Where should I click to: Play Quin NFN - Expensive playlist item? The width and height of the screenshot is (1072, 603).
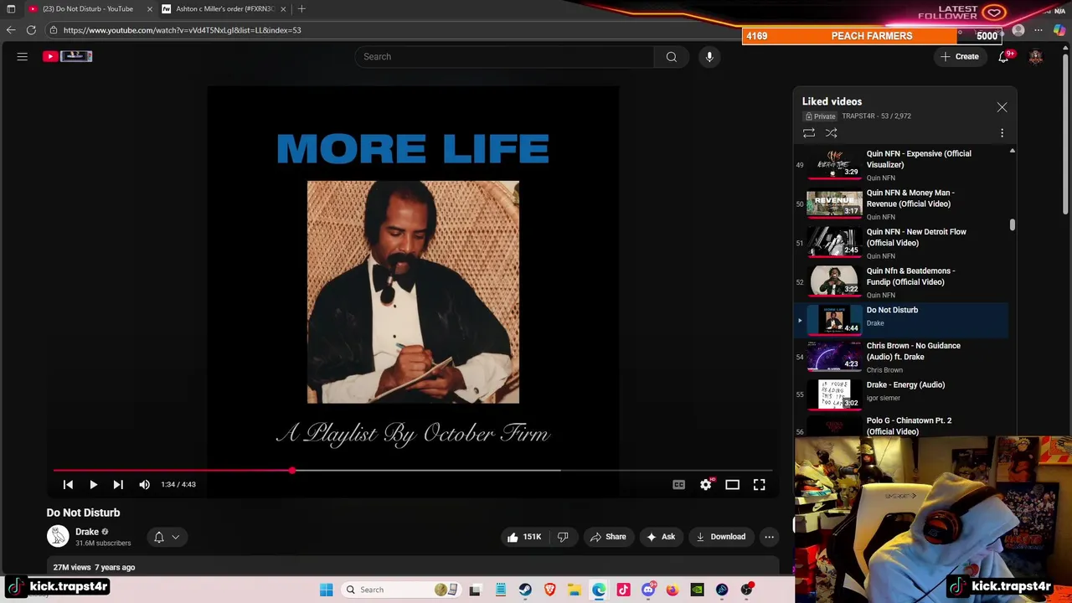tap(903, 165)
